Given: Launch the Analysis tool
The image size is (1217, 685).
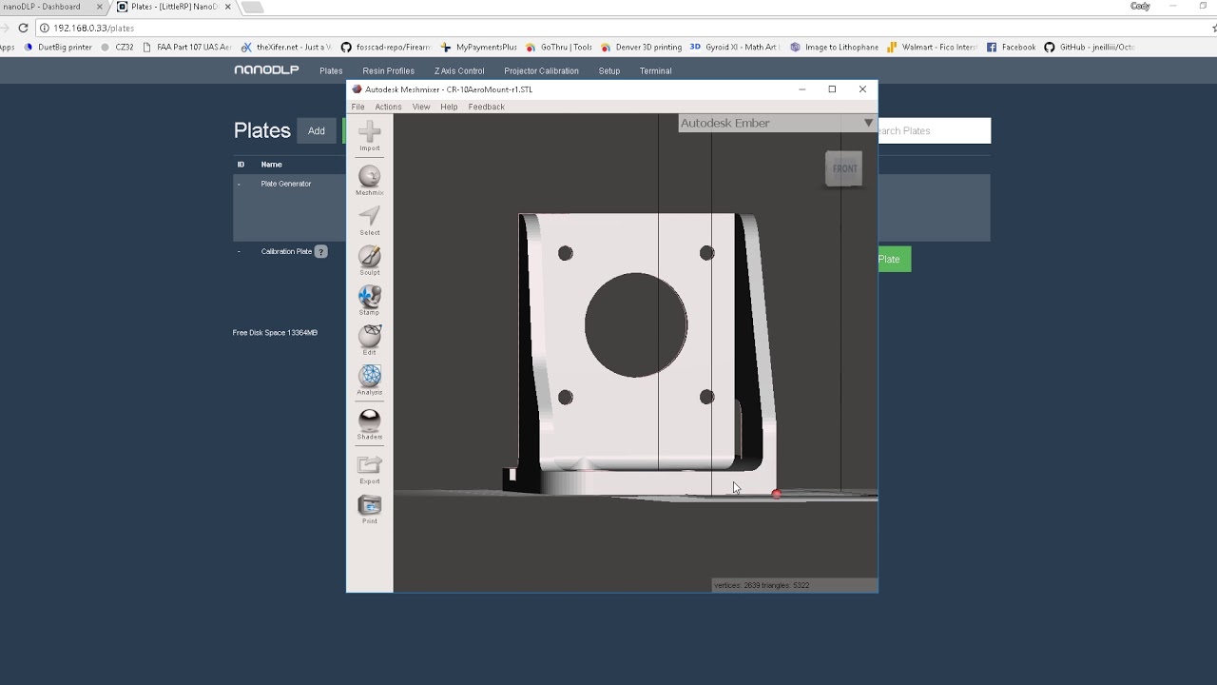Looking at the screenshot, I should (x=370, y=381).
